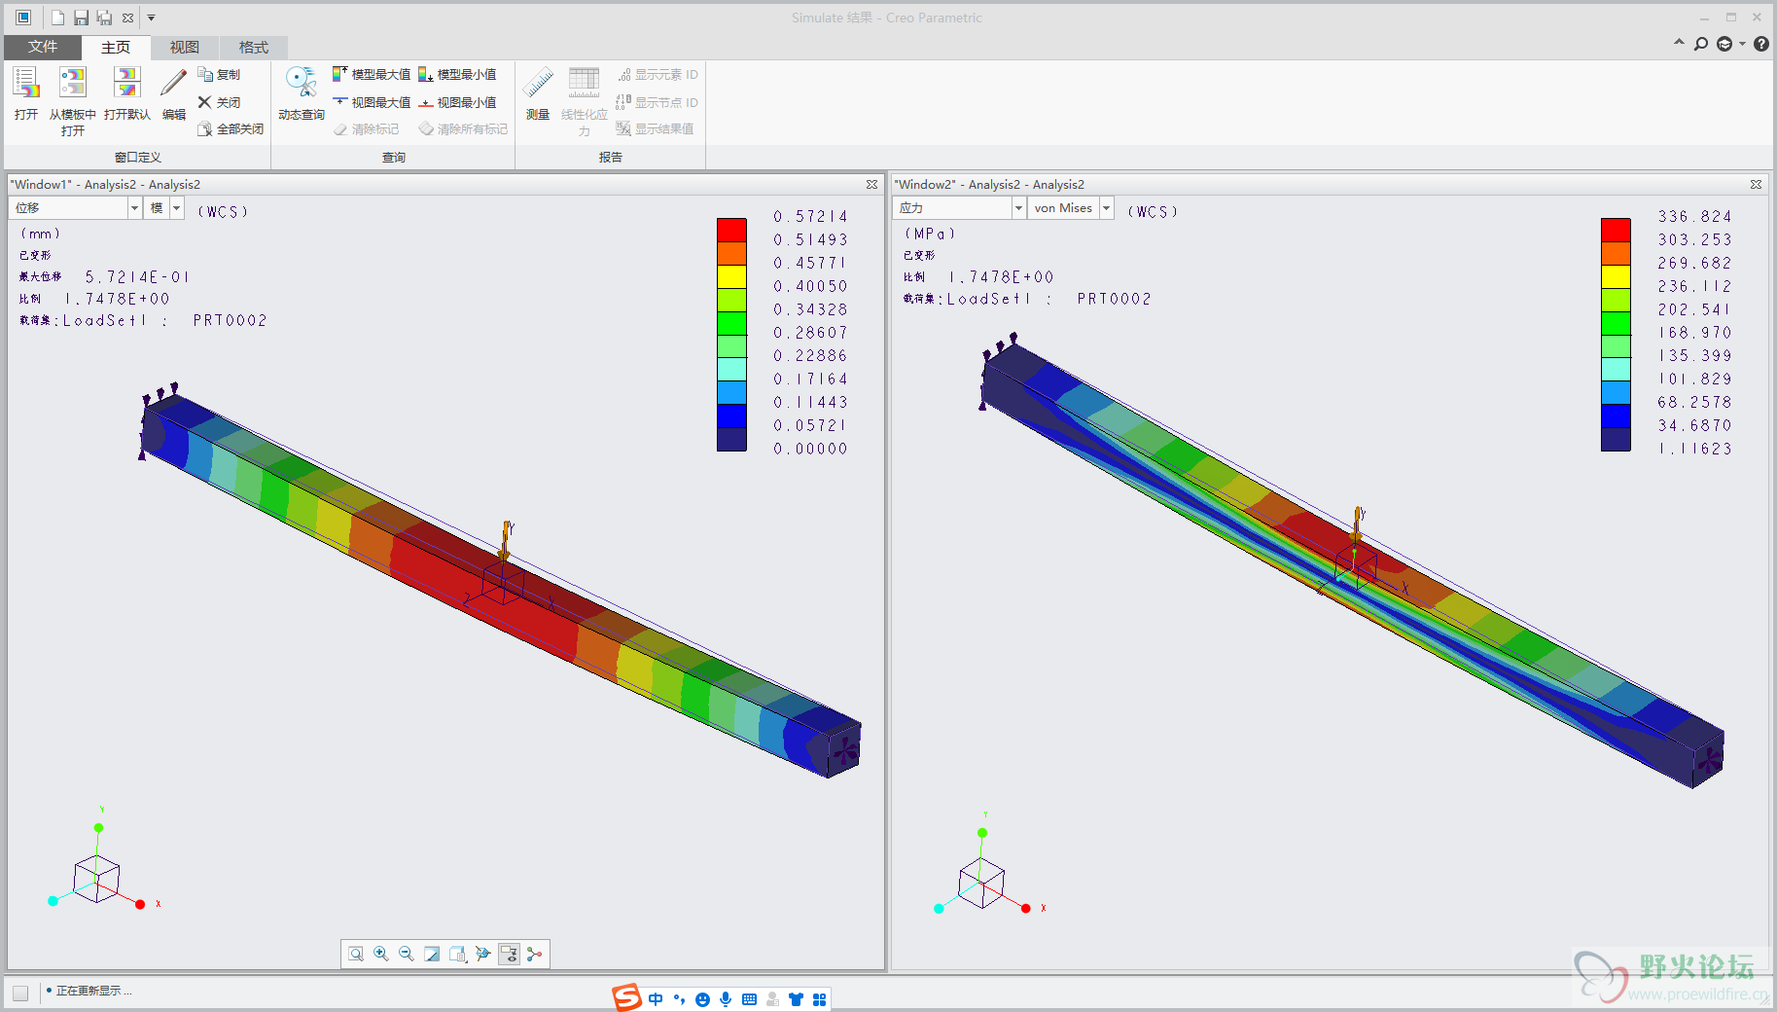Viewport: 1777px width, 1012px height.
Task: Click the window menu icon at top-left
Action: [23, 18]
